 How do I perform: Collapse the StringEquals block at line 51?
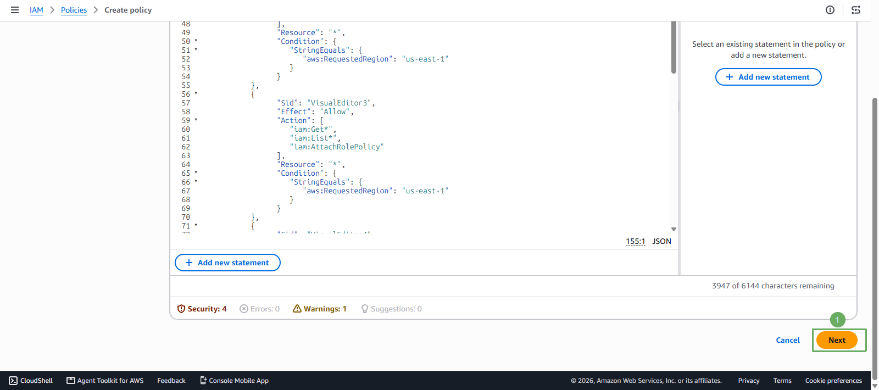pyautogui.click(x=196, y=49)
